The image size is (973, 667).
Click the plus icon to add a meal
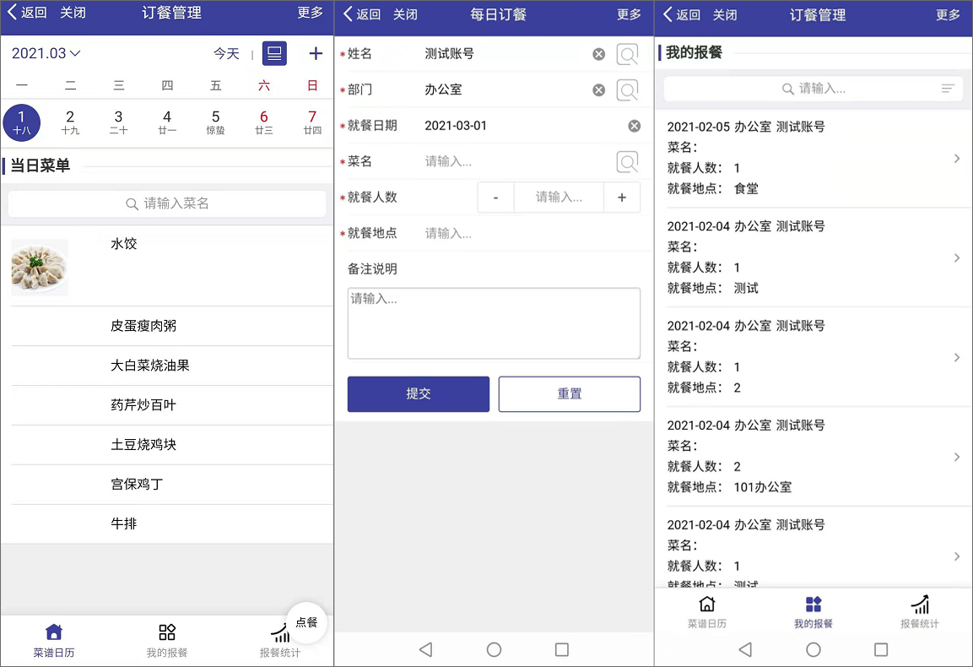(x=315, y=53)
